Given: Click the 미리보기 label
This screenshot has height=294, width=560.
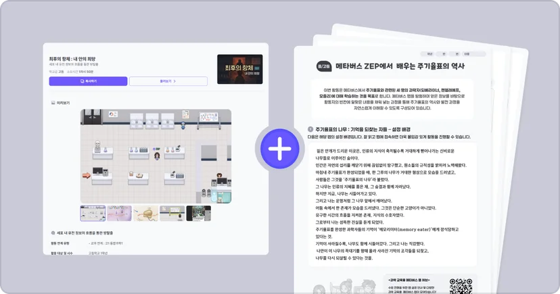Looking at the screenshot, I should point(63,103).
